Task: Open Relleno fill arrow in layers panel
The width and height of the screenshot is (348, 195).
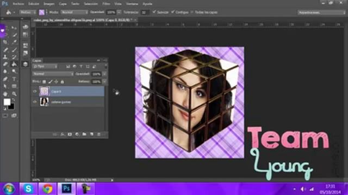Action: click(104, 82)
